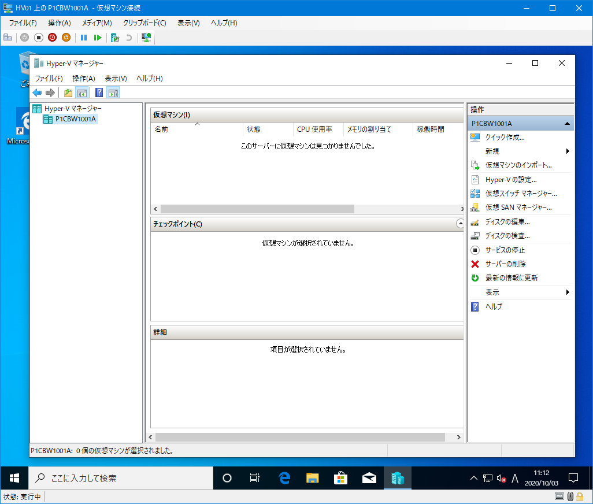
Task: Click the checkpoint creation icon on VM toolbar
Action: coord(114,37)
